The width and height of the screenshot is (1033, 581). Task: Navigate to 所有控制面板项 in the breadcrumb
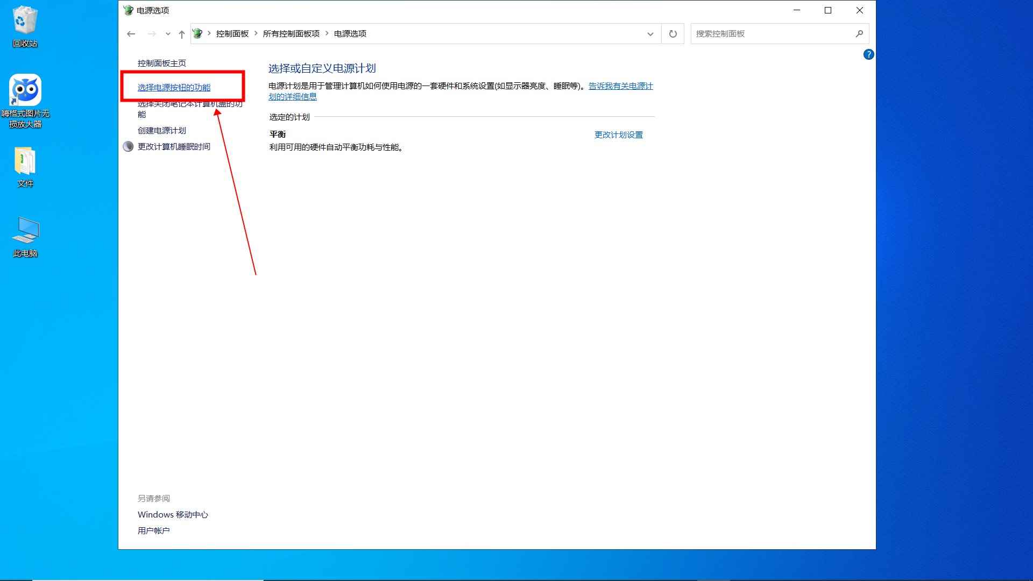pyautogui.click(x=291, y=33)
